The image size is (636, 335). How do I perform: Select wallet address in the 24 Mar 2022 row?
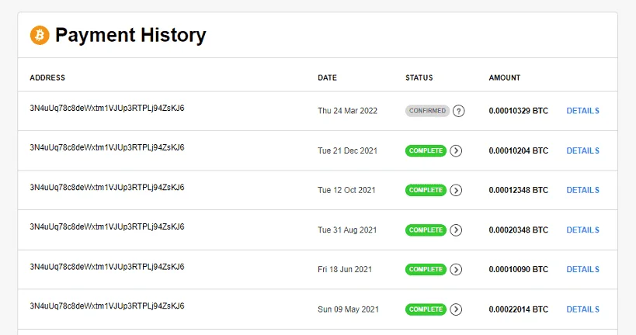click(107, 108)
